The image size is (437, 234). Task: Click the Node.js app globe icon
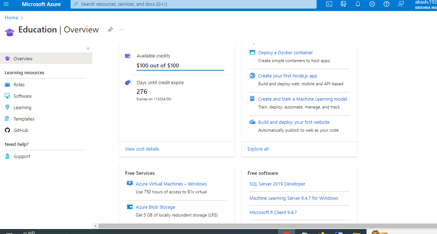coord(252,76)
